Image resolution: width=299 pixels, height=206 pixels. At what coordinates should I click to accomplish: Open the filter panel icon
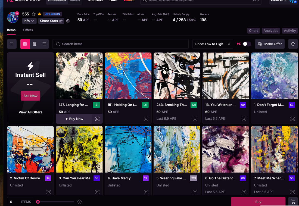[x=12, y=44]
